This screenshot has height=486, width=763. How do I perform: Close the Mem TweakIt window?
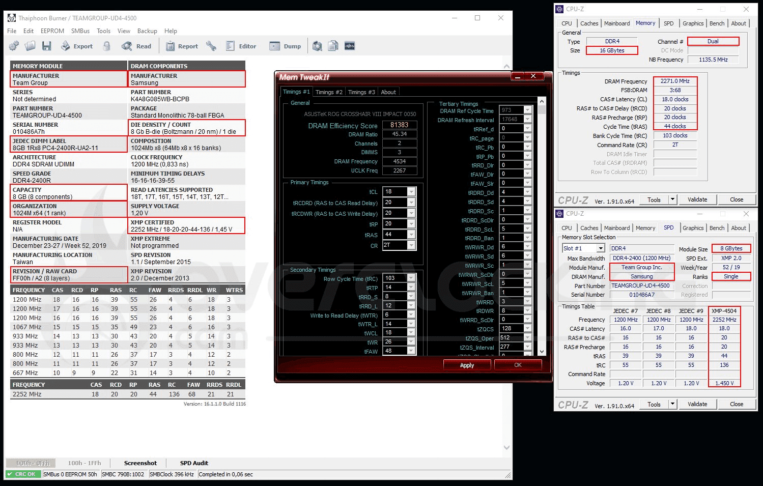(533, 76)
